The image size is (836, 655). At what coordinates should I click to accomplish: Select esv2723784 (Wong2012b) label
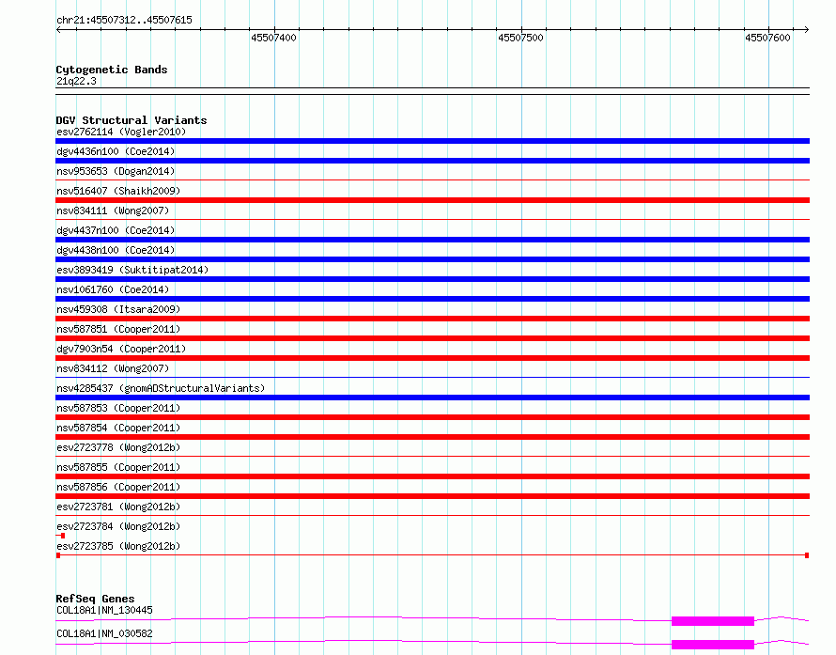pos(118,526)
